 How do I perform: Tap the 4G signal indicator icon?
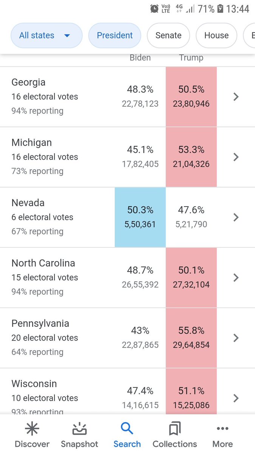pos(178,9)
